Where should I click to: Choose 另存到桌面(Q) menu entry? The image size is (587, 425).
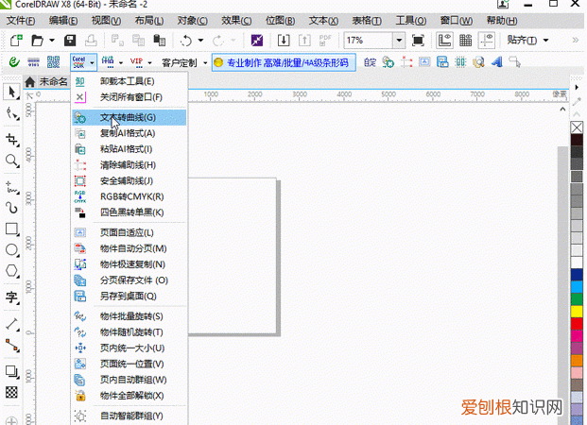129,297
